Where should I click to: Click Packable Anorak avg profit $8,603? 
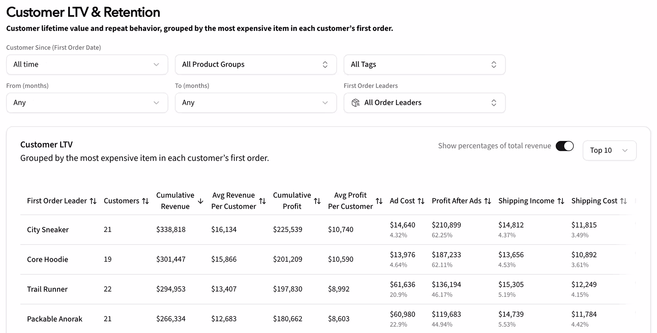click(x=339, y=319)
